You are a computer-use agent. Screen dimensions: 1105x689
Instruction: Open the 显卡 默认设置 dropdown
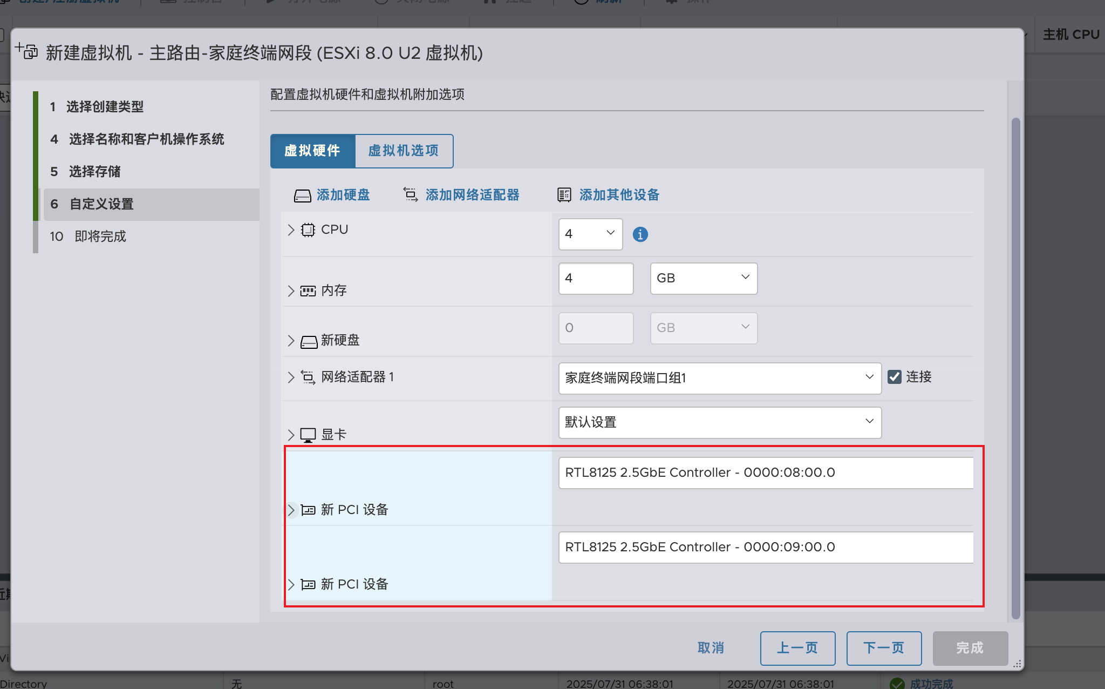720,422
